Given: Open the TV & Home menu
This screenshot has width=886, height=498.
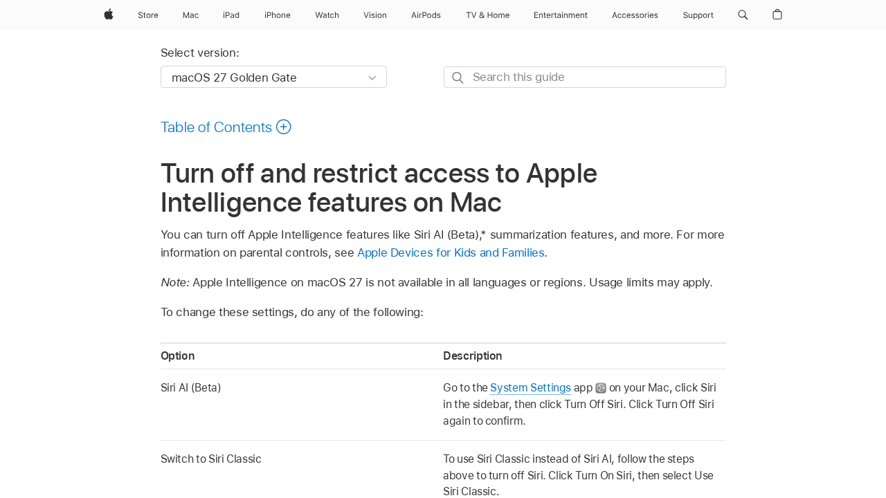Looking at the screenshot, I should [x=487, y=15].
